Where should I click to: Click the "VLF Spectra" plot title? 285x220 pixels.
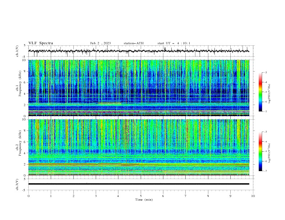pos(41,43)
